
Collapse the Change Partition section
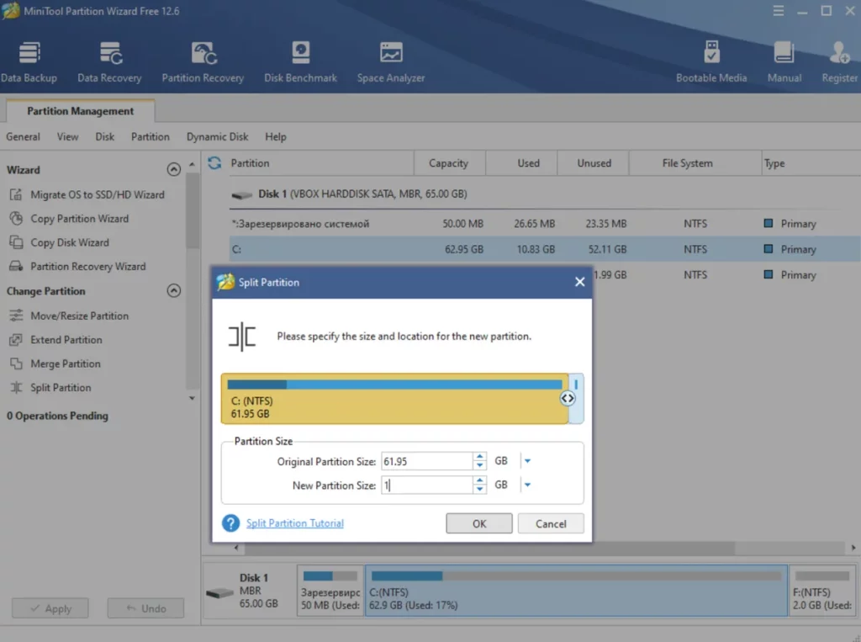click(174, 291)
